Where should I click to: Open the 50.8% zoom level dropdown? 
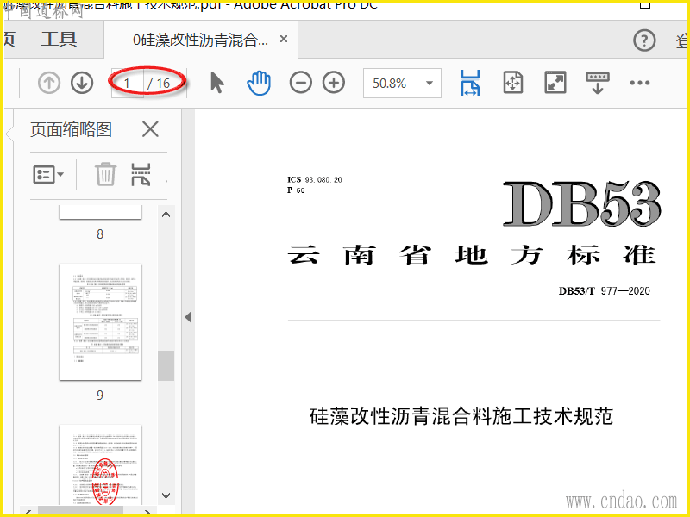click(x=402, y=83)
